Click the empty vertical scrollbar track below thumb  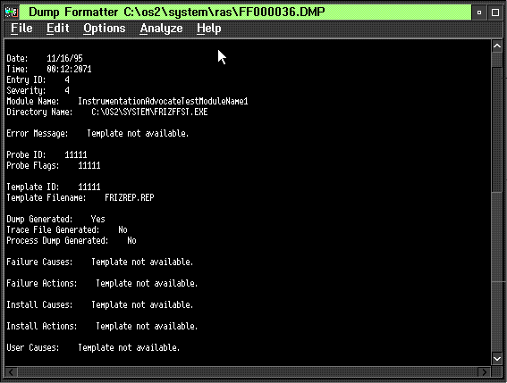click(x=497, y=272)
